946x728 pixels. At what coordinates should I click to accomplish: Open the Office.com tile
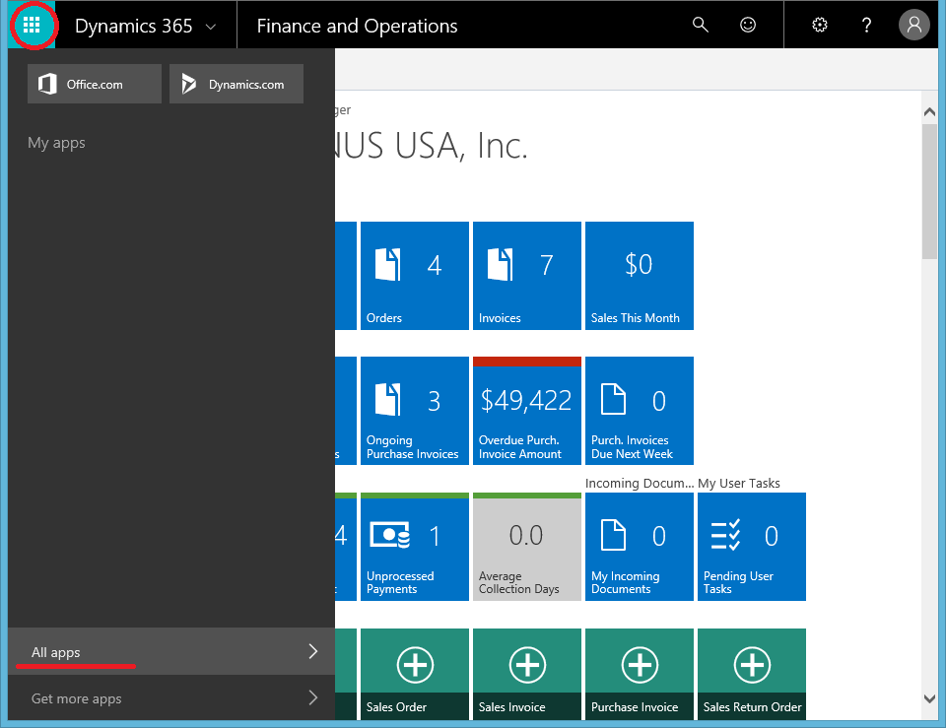click(95, 84)
